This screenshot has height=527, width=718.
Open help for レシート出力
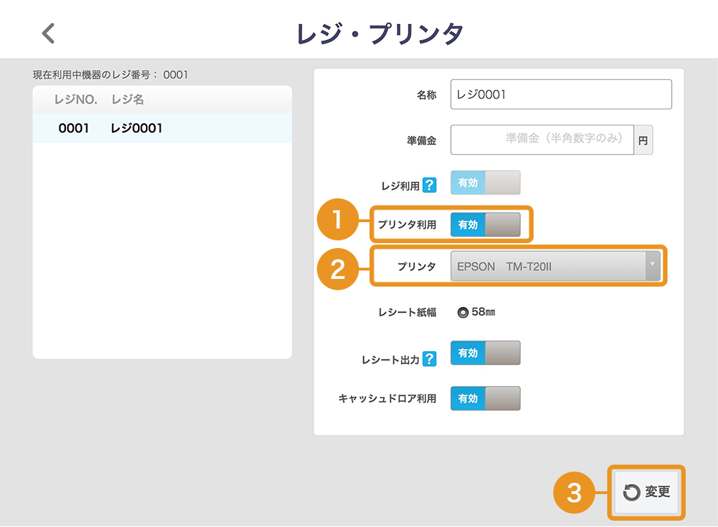pos(429,359)
